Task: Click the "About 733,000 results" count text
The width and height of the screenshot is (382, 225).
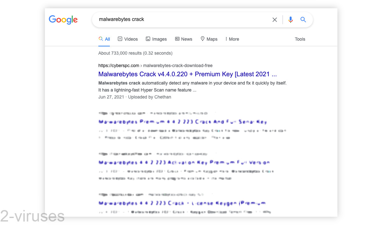Action: (135, 53)
